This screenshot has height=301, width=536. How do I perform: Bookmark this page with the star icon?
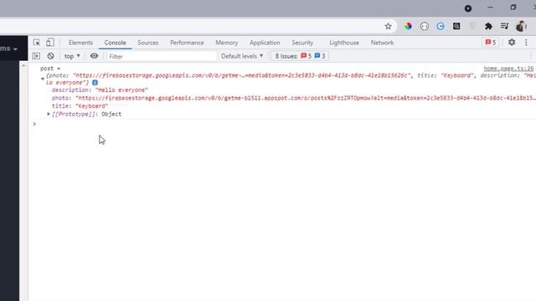[x=388, y=26]
